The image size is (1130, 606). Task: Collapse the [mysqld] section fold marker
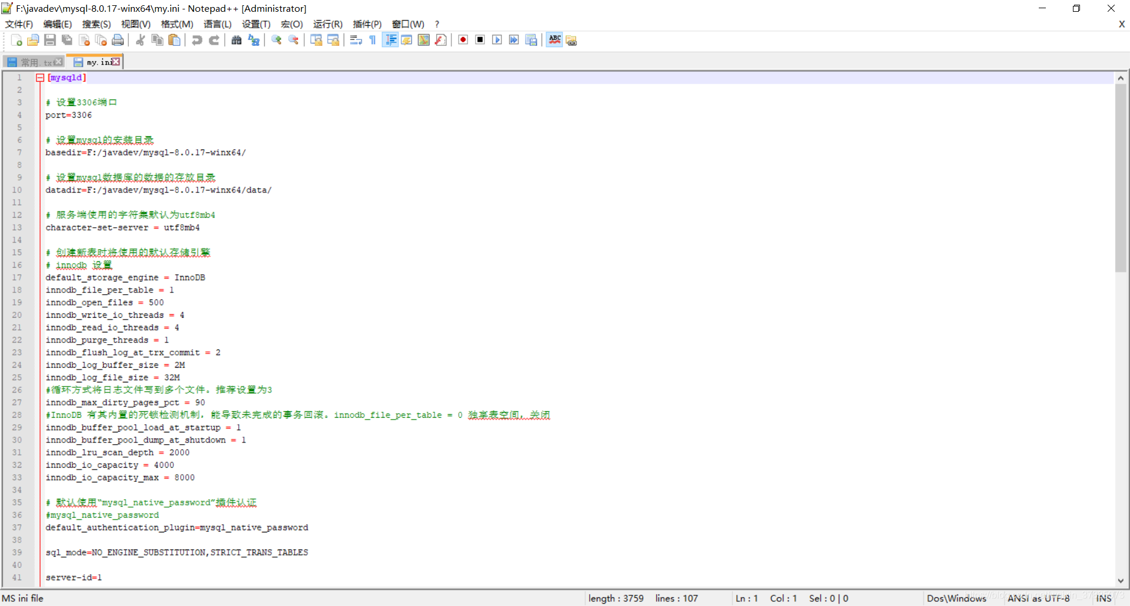pos(40,78)
